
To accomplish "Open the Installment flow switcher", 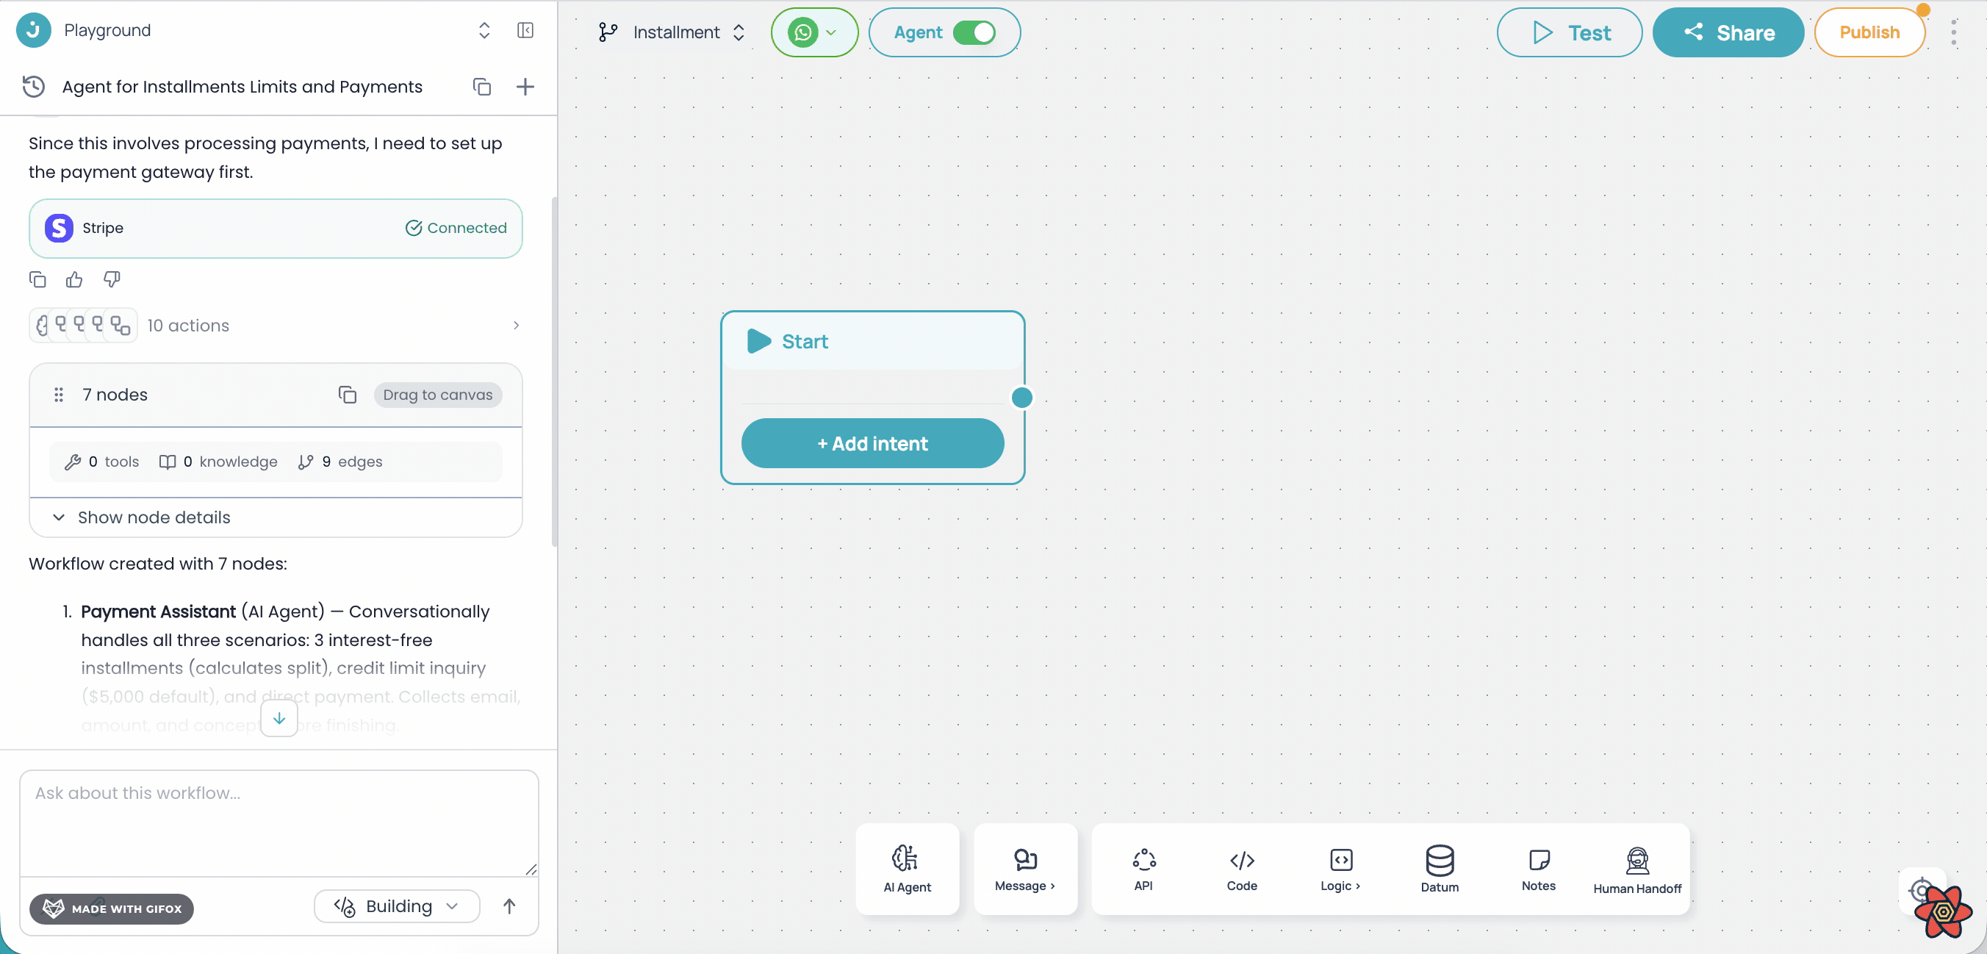I will point(739,32).
